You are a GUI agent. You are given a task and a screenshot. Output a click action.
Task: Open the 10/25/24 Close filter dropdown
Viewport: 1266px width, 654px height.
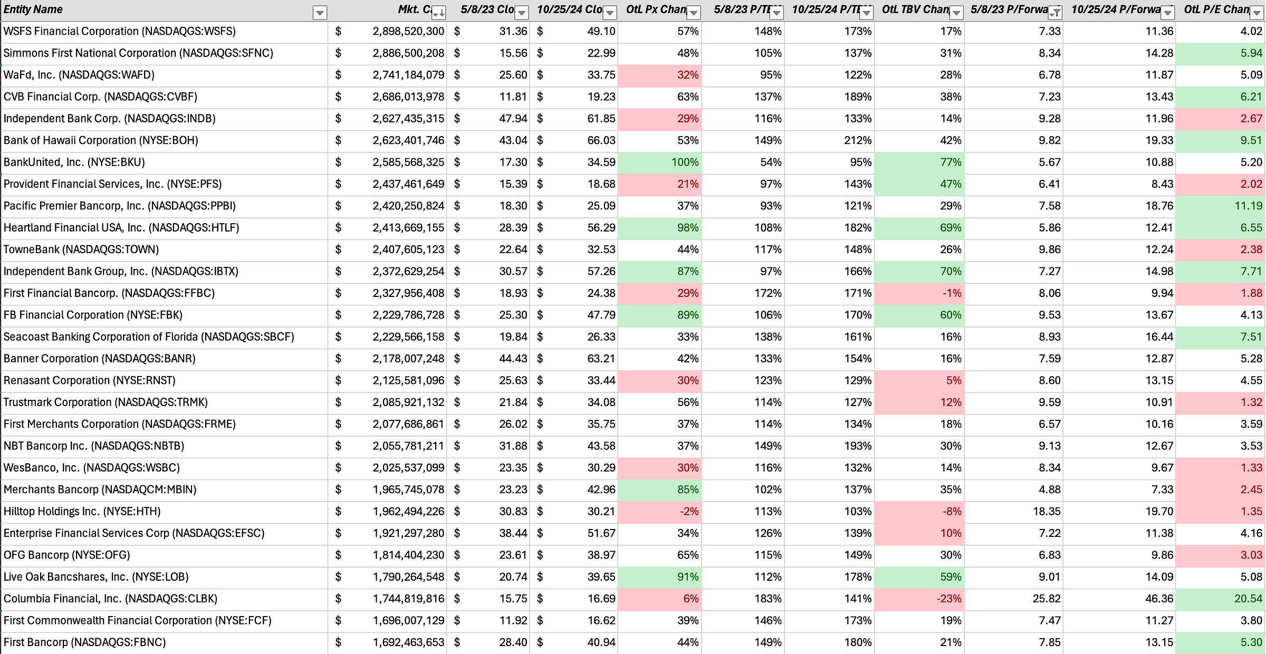click(609, 13)
